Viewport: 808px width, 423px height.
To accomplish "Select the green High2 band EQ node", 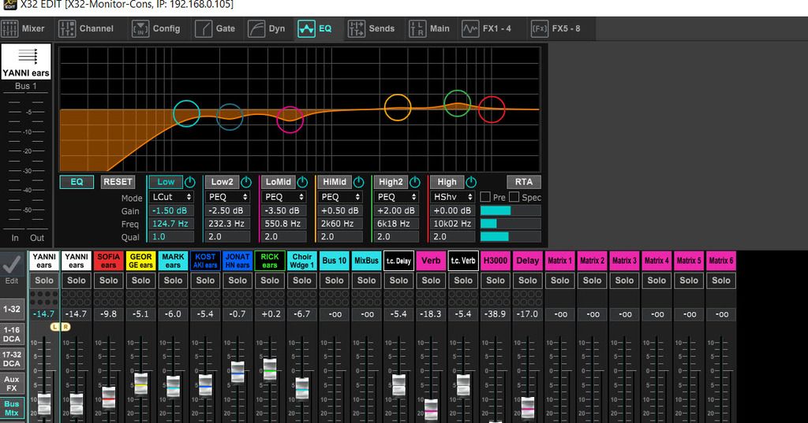I will click(457, 103).
